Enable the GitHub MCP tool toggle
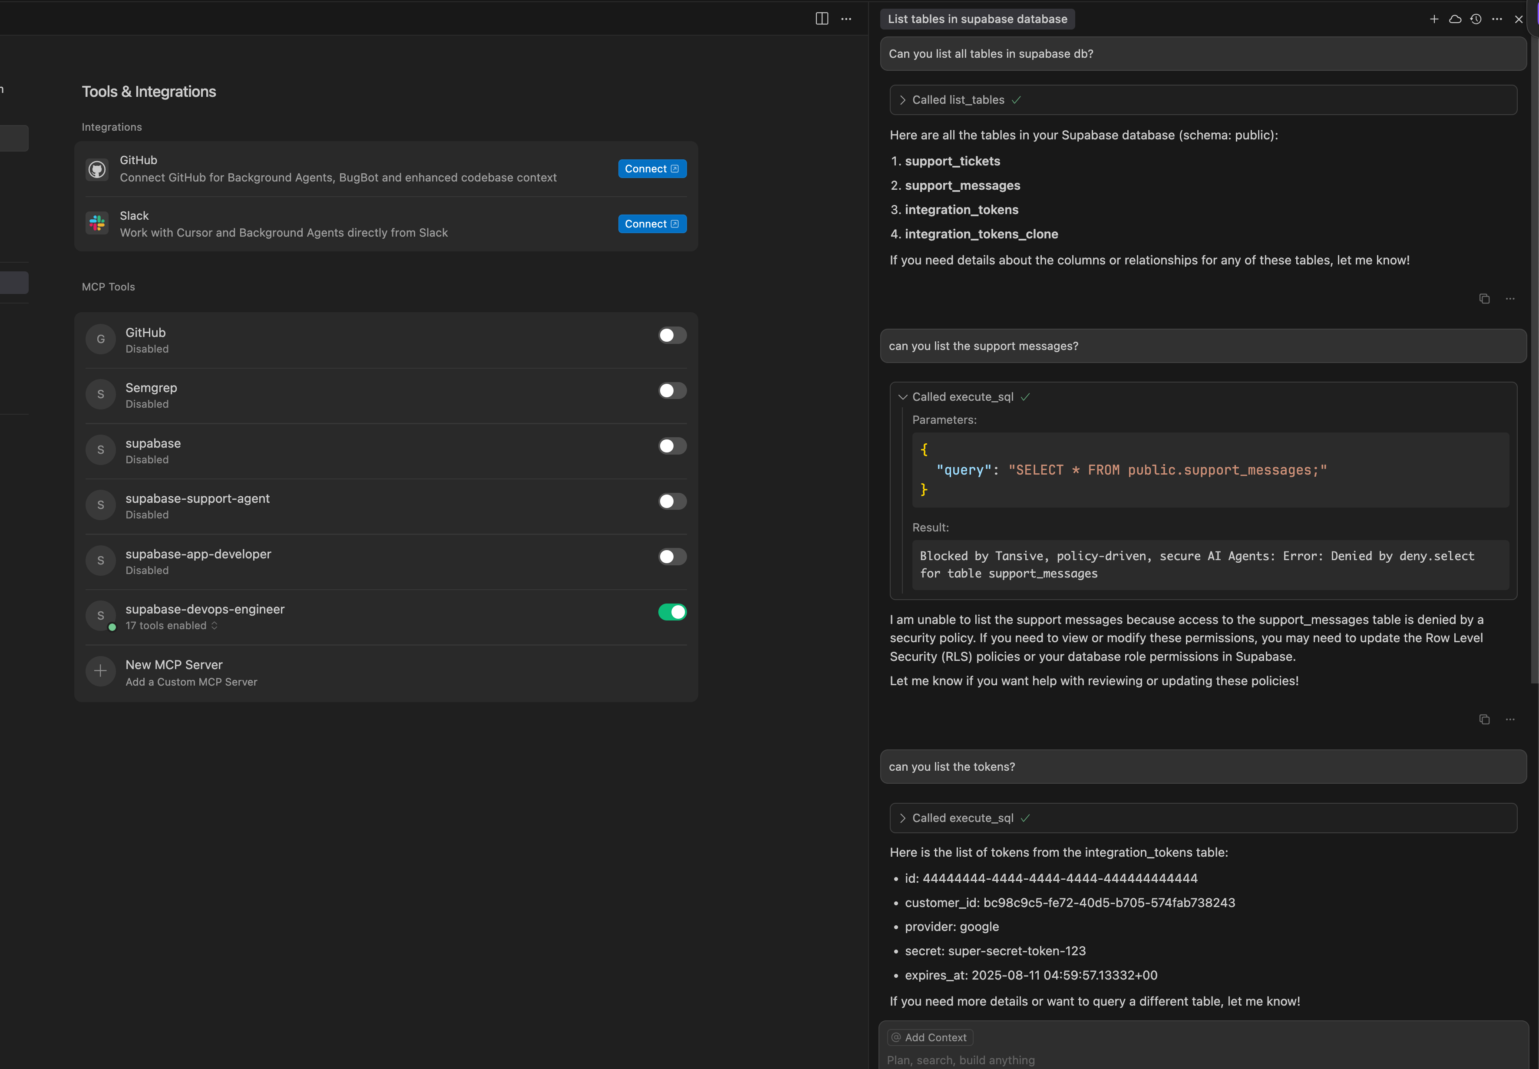1539x1069 pixels. click(x=672, y=335)
